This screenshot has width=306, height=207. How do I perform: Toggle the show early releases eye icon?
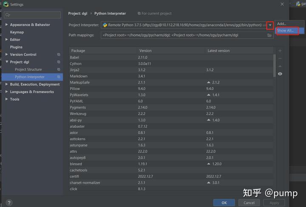pyautogui.click(x=280, y=74)
